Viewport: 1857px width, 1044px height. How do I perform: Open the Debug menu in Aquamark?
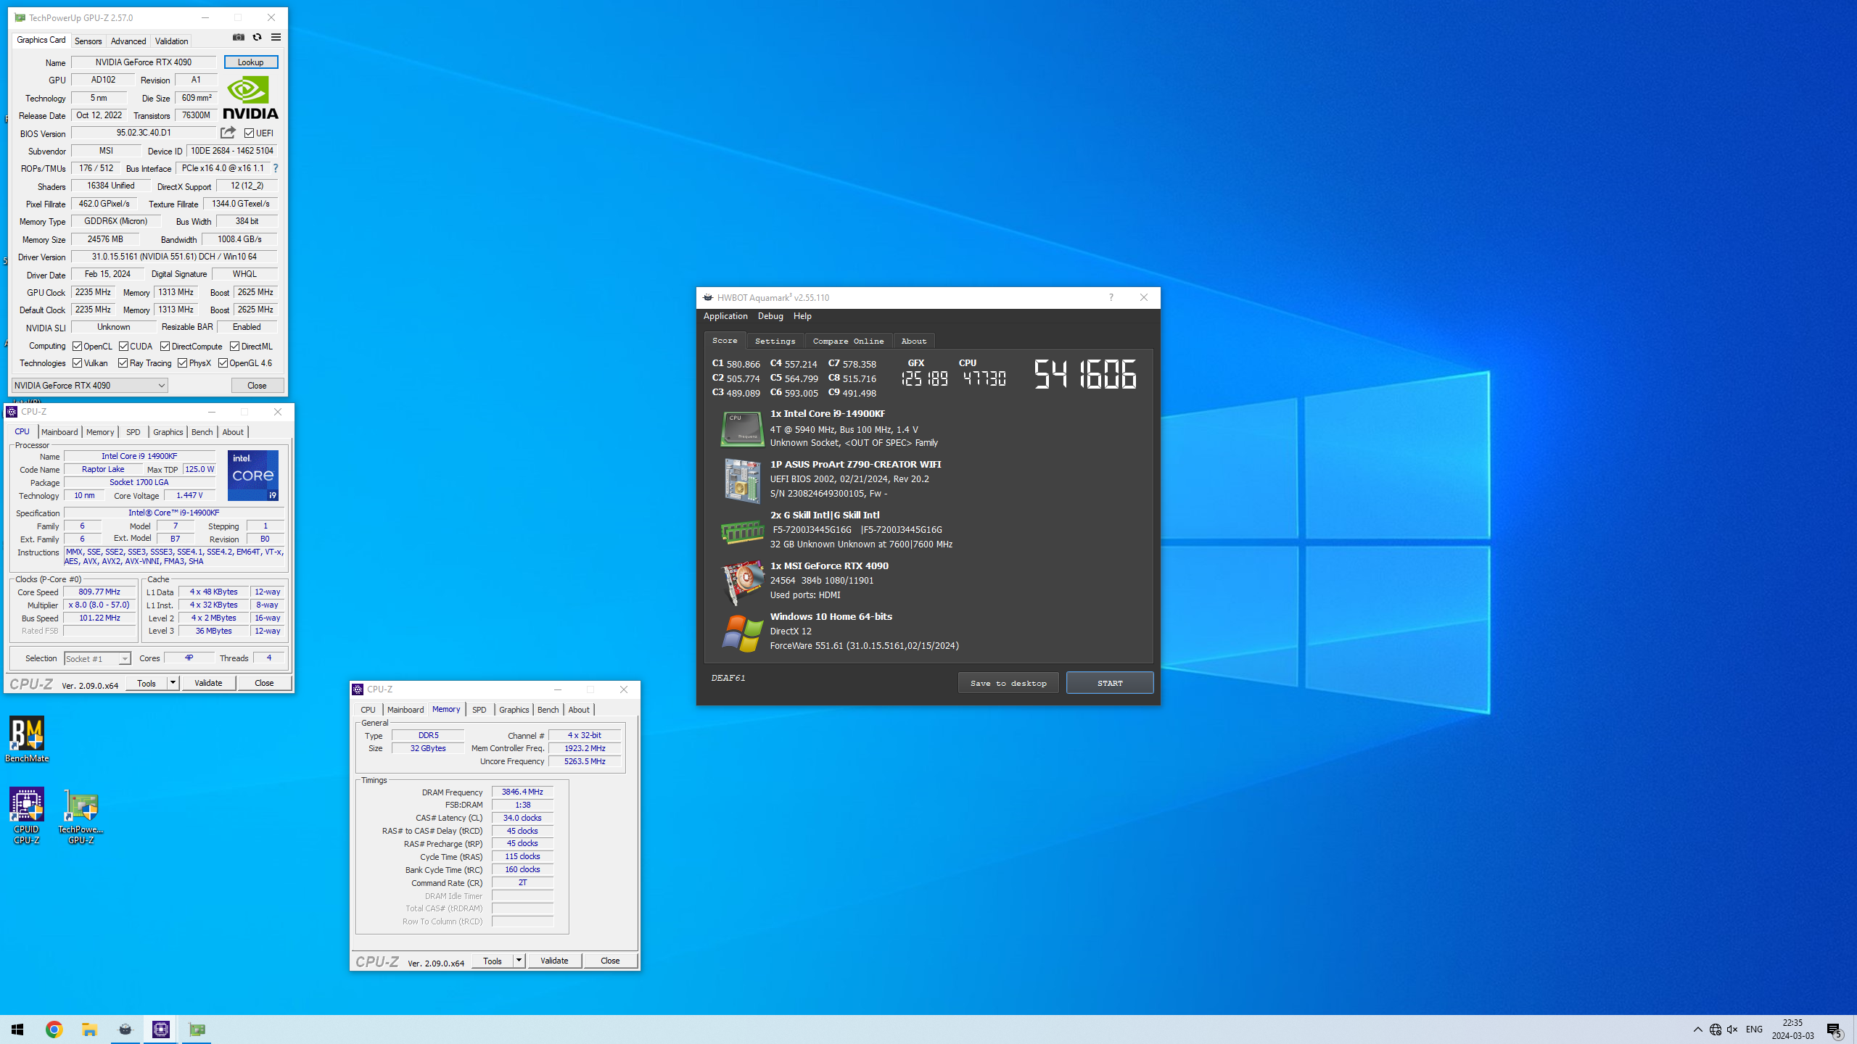[x=770, y=316]
